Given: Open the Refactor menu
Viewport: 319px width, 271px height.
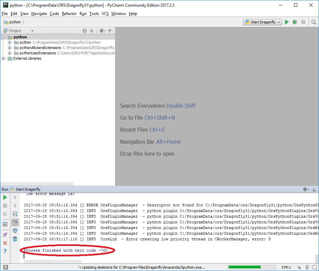Looking at the screenshot, I should [69, 14].
